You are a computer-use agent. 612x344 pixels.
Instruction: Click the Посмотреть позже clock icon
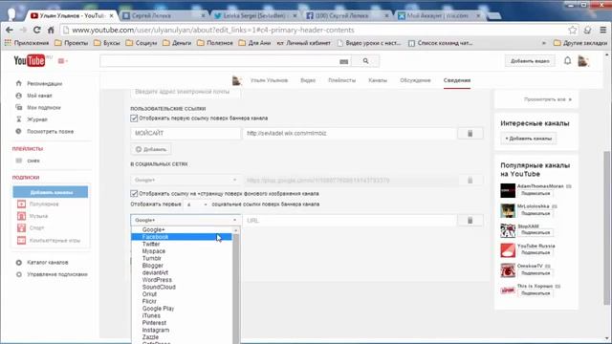pyautogui.click(x=19, y=132)
